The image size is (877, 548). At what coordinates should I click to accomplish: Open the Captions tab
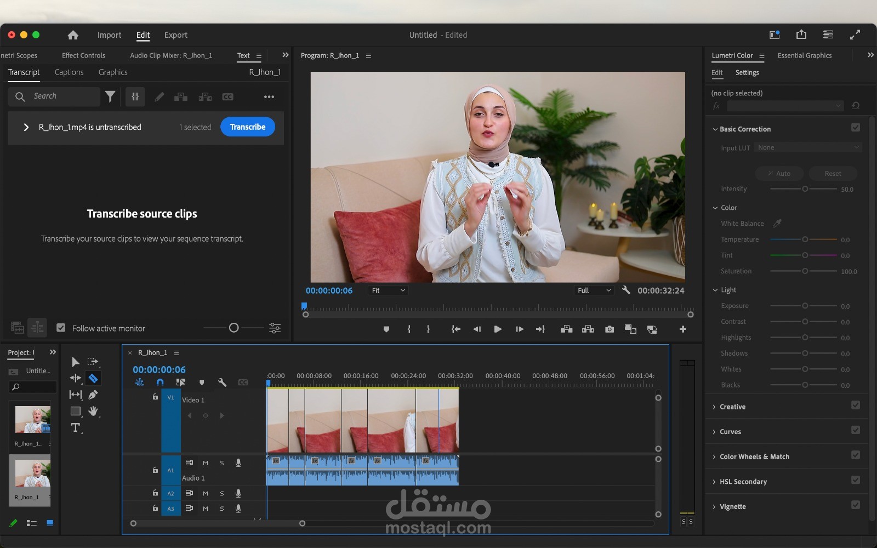(x=69, y=72)
